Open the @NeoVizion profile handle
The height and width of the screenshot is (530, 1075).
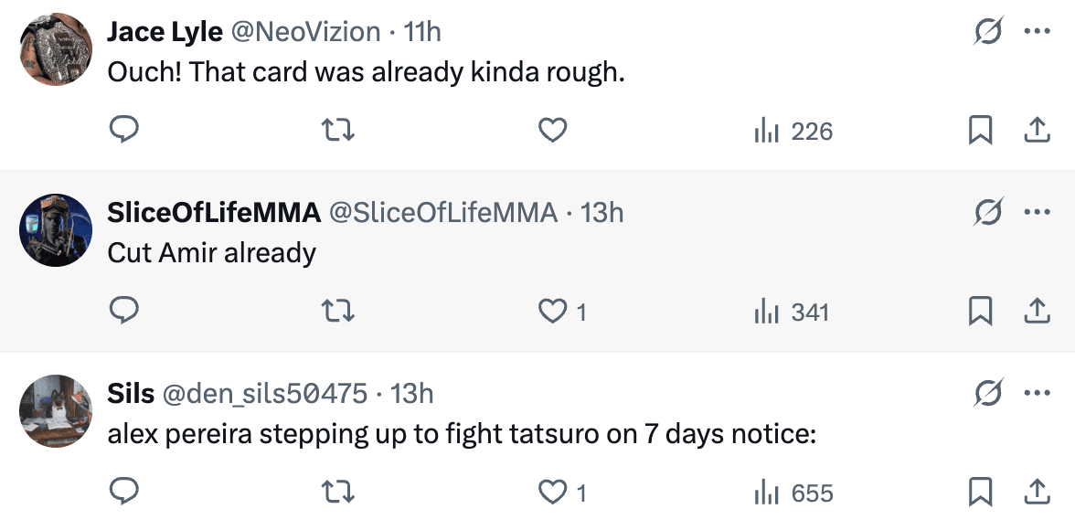[x=305, y=32]
